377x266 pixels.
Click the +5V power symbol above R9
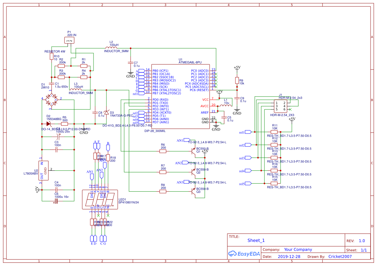pos(237,69)
